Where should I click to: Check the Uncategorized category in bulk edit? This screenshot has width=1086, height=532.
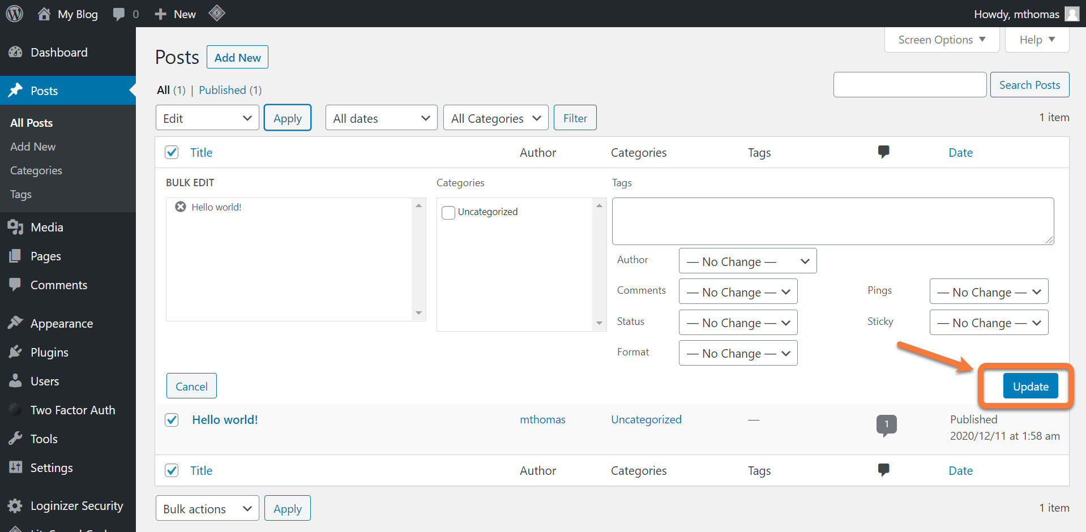tap(448, 212)
